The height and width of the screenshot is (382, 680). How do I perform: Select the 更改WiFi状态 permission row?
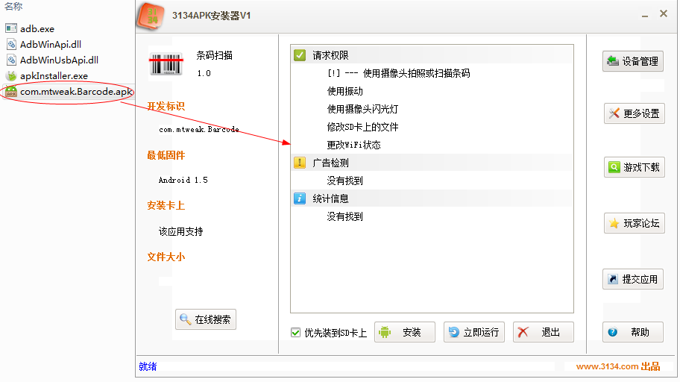click(x=432, y=145)
